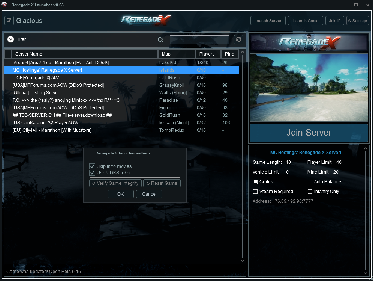The width and height of the screenshot is (373, 281).
Task: Select the [TGF]Renegade X[24/7] server
Action: 121,78
